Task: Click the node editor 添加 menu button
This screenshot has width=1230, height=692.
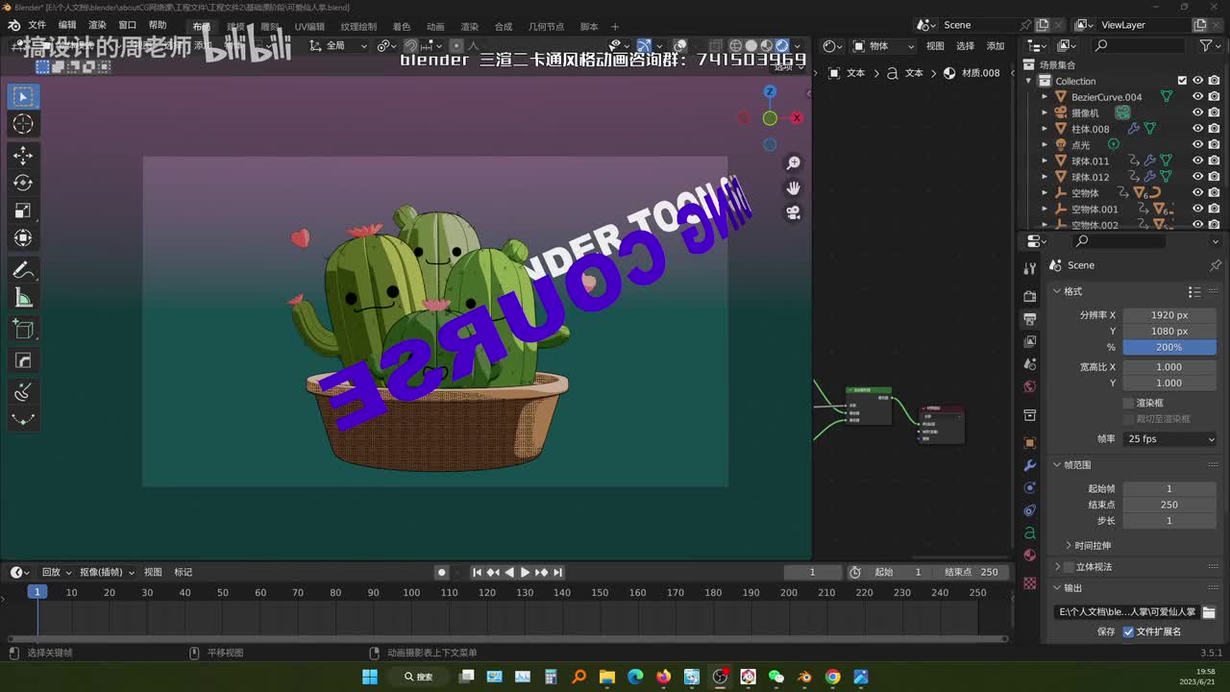Action: coord(996,46)
